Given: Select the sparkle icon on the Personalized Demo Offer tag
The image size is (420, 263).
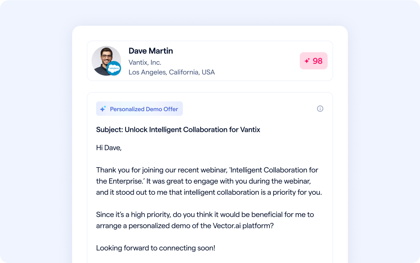Looking at the screenshot, I should click(x=103, y=108).
